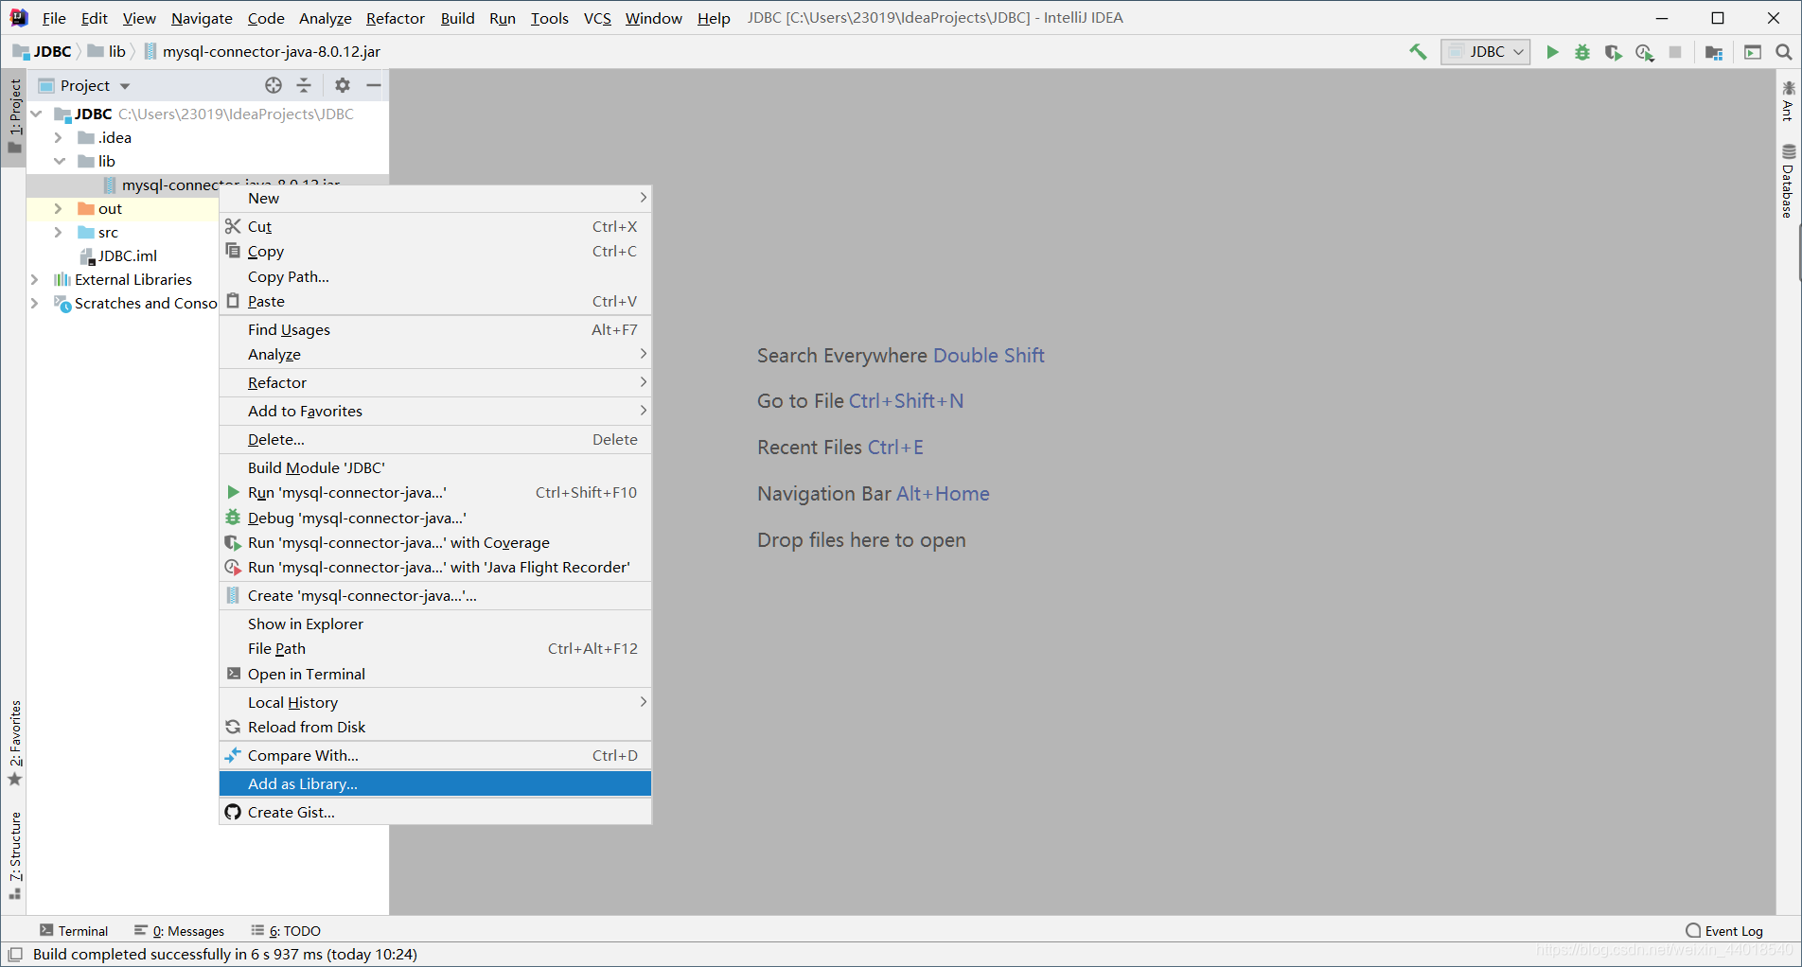1802x967 pixels.
Task: Expand the src folder
Action: pos(58,232)
